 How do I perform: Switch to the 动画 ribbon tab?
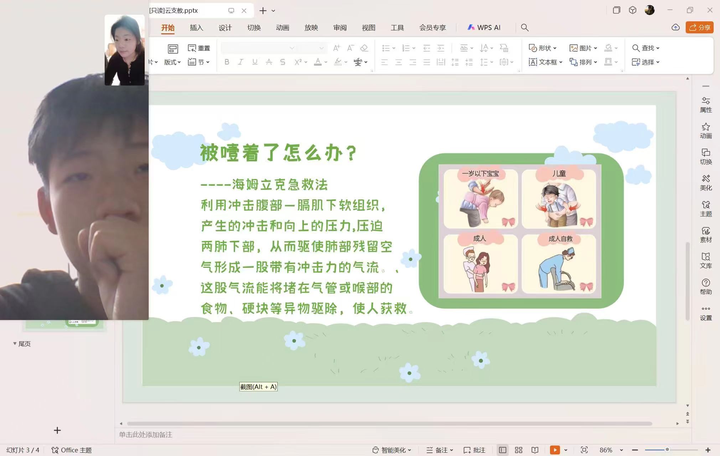point(282,27)
